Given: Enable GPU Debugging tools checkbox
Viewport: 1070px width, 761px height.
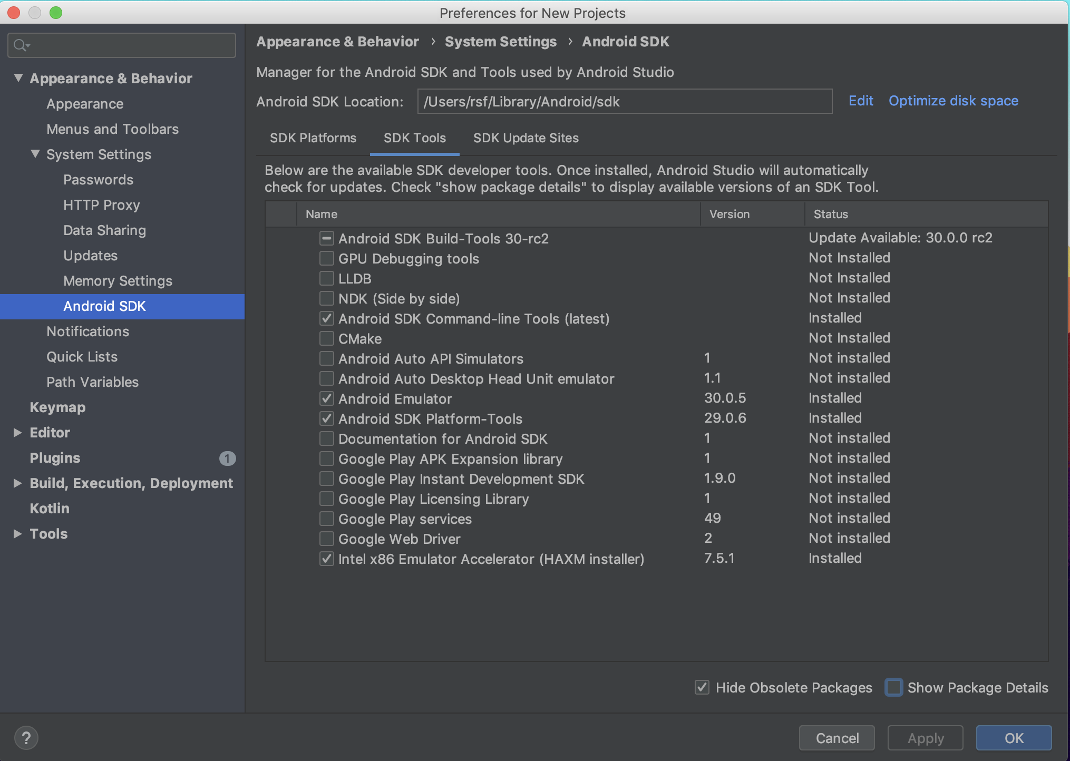Looking at the screenshot, I should coord(327,258).
